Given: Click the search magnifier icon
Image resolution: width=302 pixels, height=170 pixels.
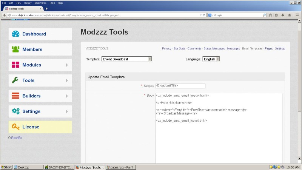Looking at the screenshot, I should [264, 15].
